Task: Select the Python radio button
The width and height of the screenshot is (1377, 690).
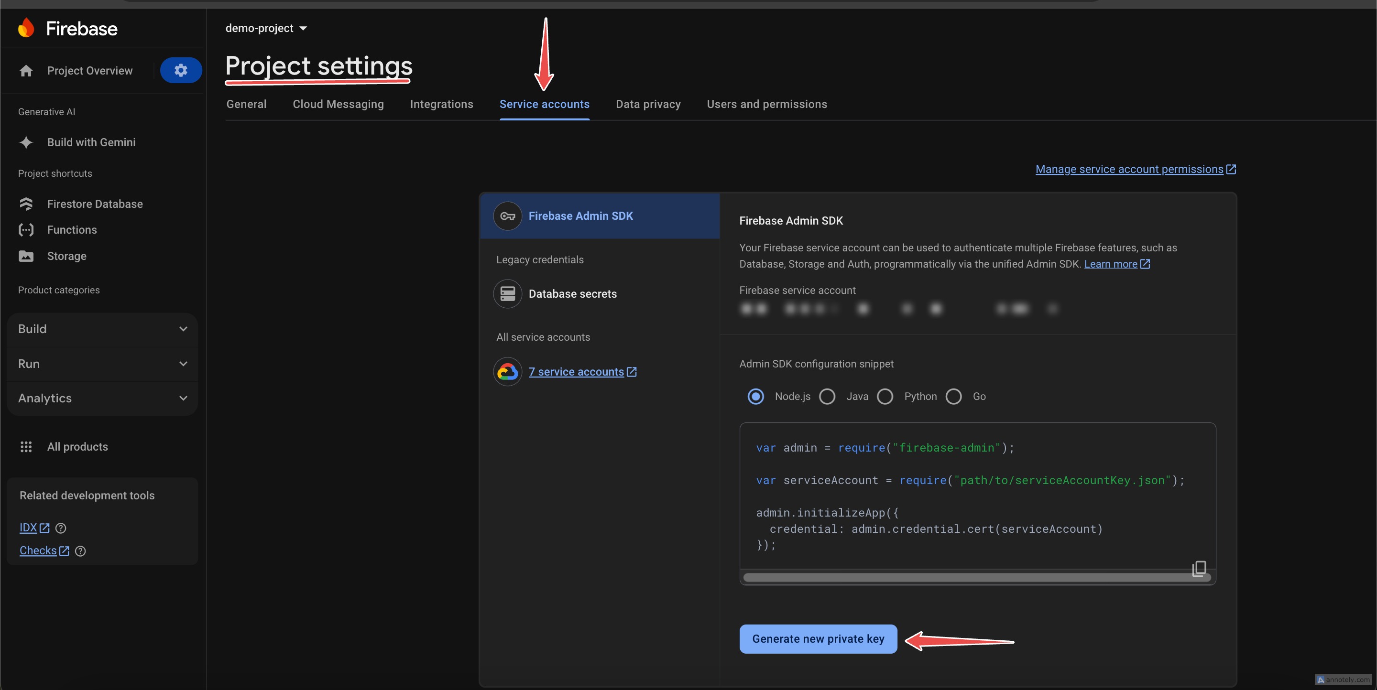Action: [x=885, y=396]
